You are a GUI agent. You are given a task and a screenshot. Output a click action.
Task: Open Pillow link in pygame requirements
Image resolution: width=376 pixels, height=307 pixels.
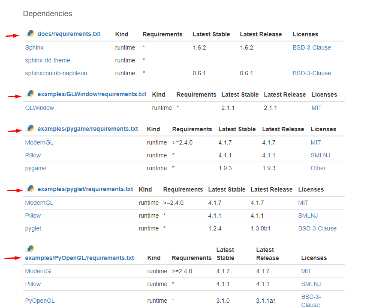33,155
